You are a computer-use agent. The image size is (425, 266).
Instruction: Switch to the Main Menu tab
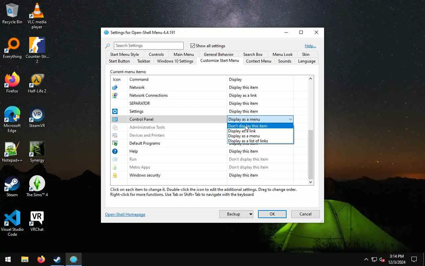(x=184, y=55)
